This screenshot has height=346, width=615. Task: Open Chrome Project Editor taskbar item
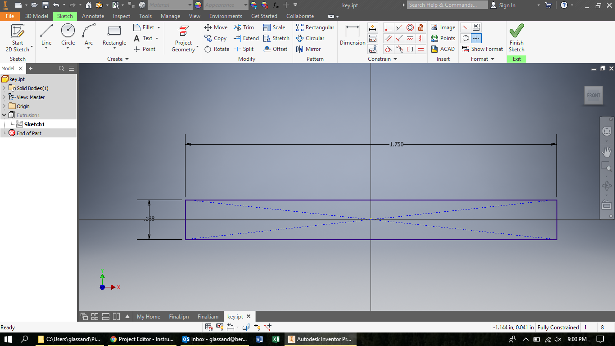[141, 339]
